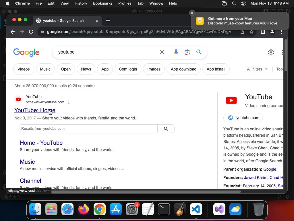Open the View menu
Screen dimensions: 294x221
[65, 3]
